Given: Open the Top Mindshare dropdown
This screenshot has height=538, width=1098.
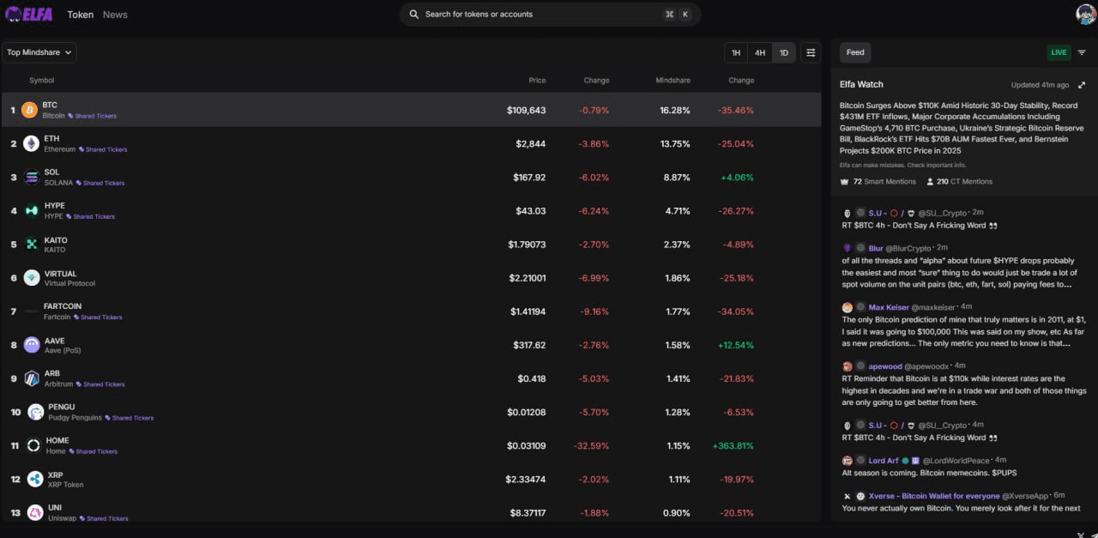Looking at the screenshot, I should tap(39, 52).
